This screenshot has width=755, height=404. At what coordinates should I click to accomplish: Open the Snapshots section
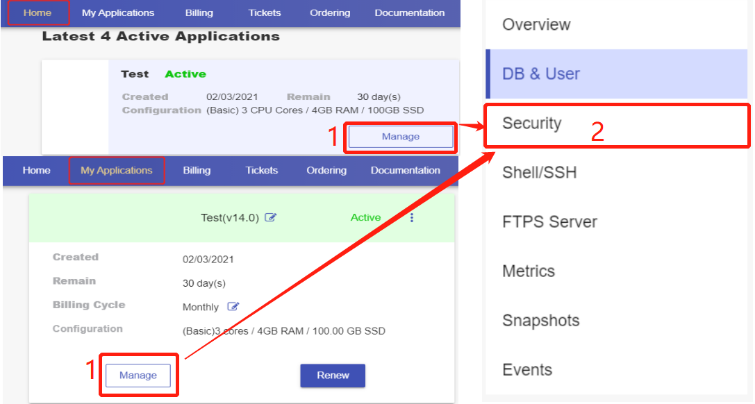pos(540,321)
